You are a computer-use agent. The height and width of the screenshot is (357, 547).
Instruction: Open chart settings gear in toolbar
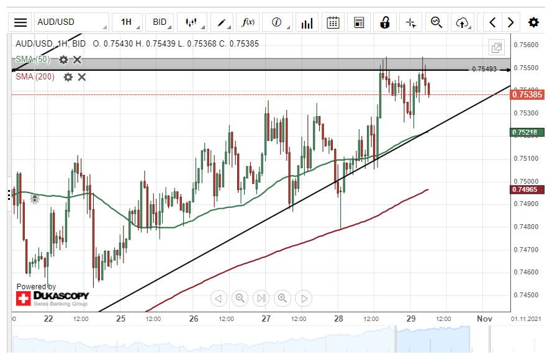click(x=533, y=22)
